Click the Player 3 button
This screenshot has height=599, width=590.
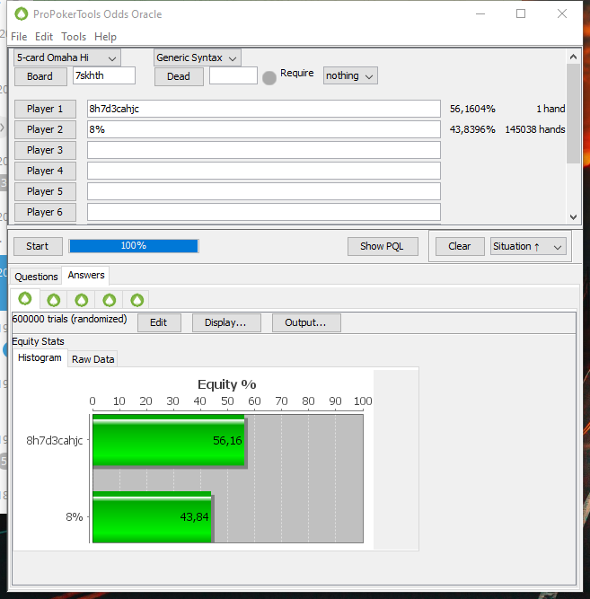(45, 150)
